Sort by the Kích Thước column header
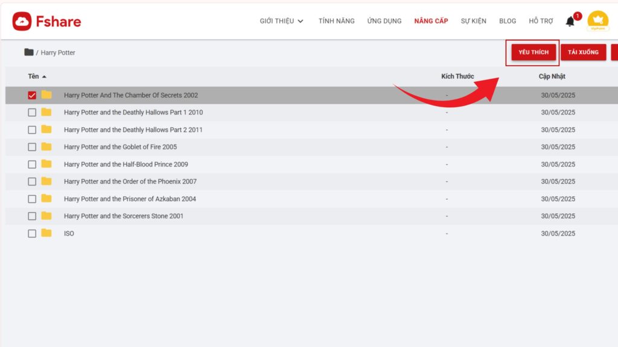Image resolution: width=618 pixels, height=347 pixels. click(x=457, y=77)
